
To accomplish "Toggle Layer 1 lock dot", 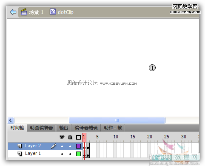I will coord(70,154).
